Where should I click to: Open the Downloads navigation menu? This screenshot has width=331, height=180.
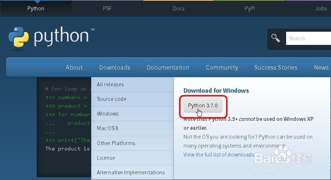115,67
